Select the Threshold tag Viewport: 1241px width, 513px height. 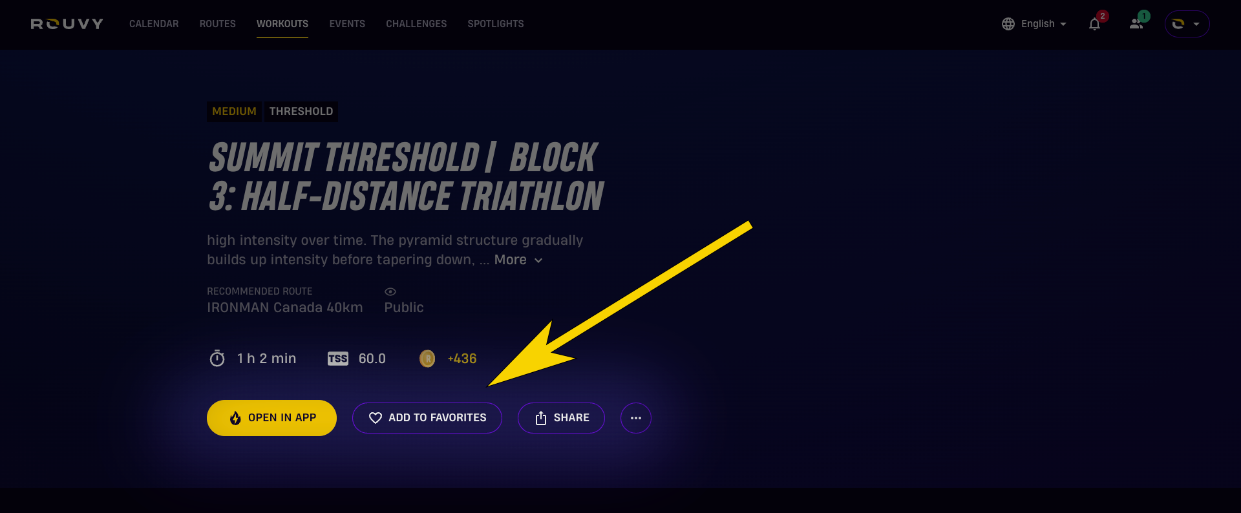click(x=301, y=111)
